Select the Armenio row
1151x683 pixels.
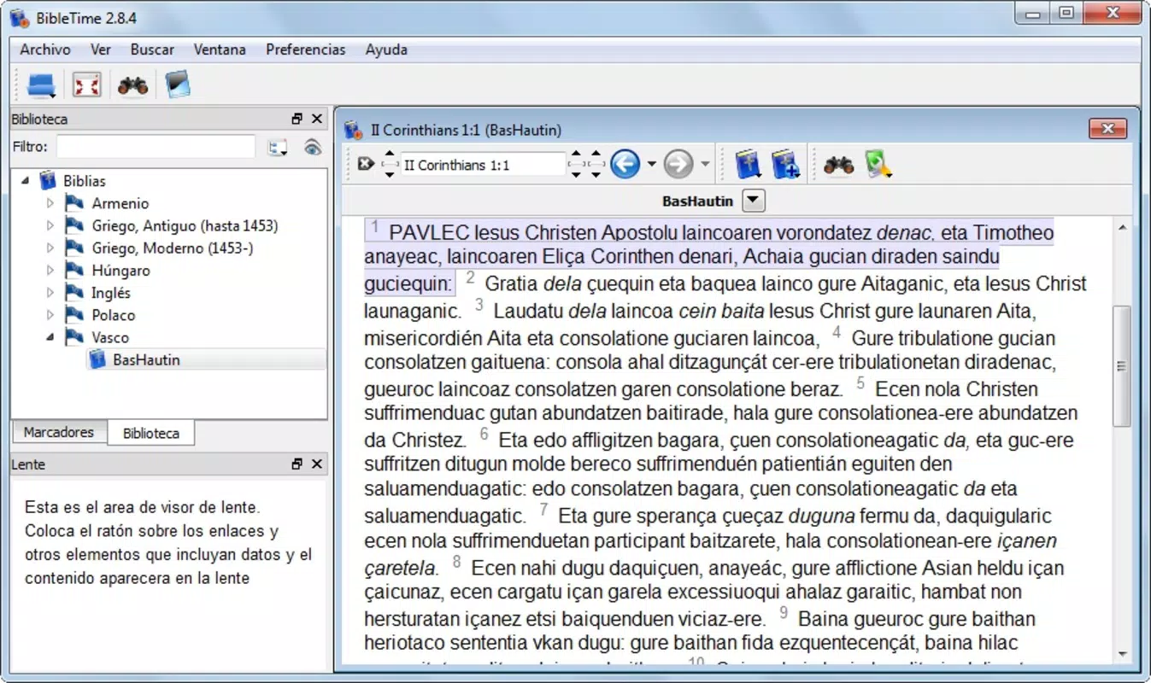[120, 203]
